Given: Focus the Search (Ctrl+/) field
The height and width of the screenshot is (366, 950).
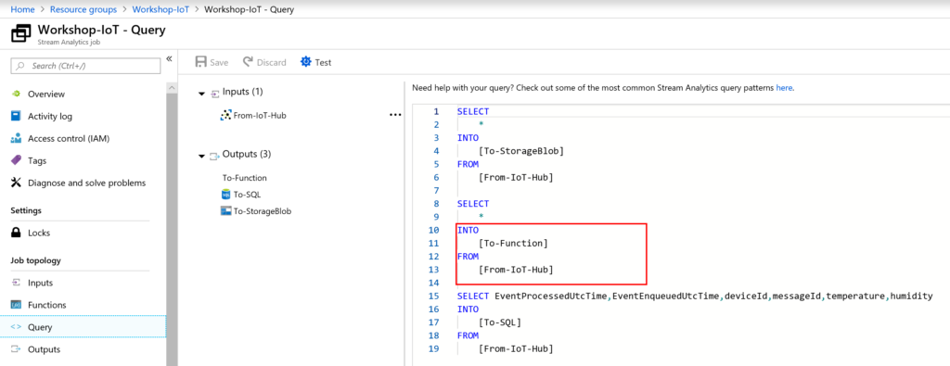Looking at the screenshot, I should [x=86, y=66].
